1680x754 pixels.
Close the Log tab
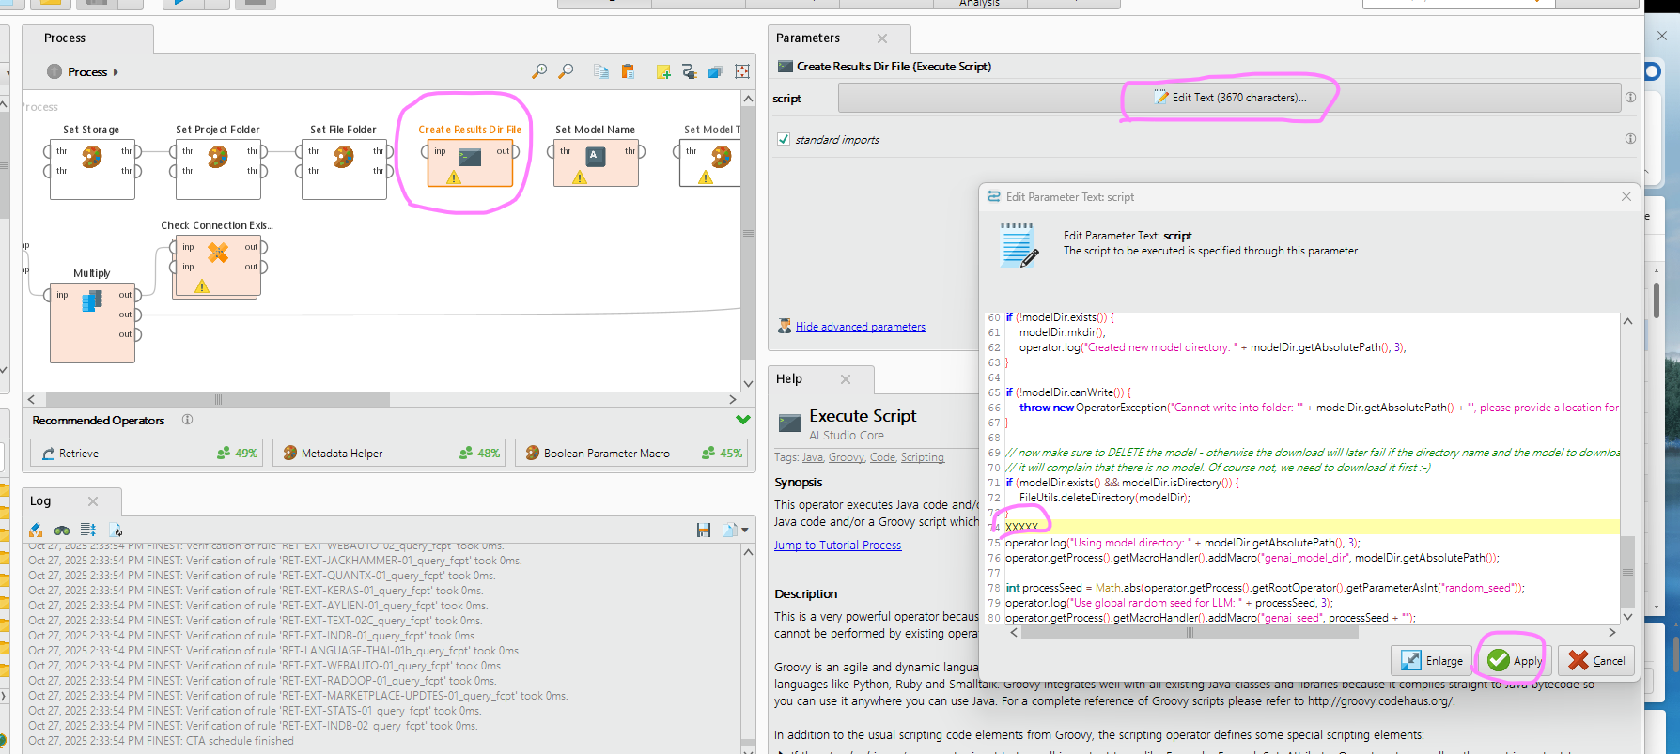[92, 501]
